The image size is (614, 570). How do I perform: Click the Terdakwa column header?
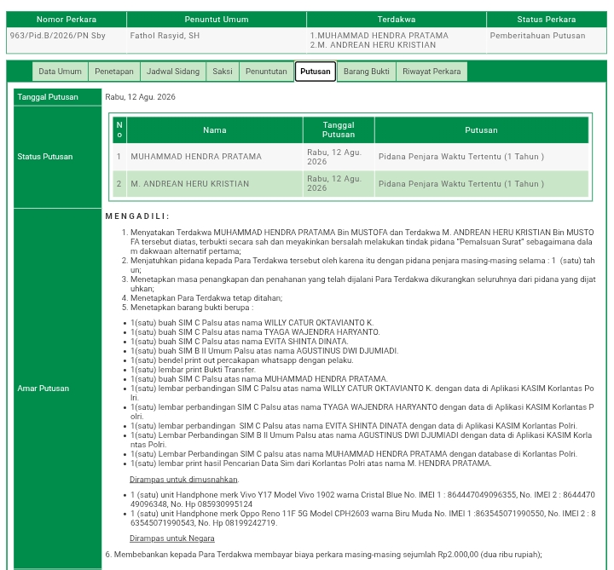pos(397,20)
